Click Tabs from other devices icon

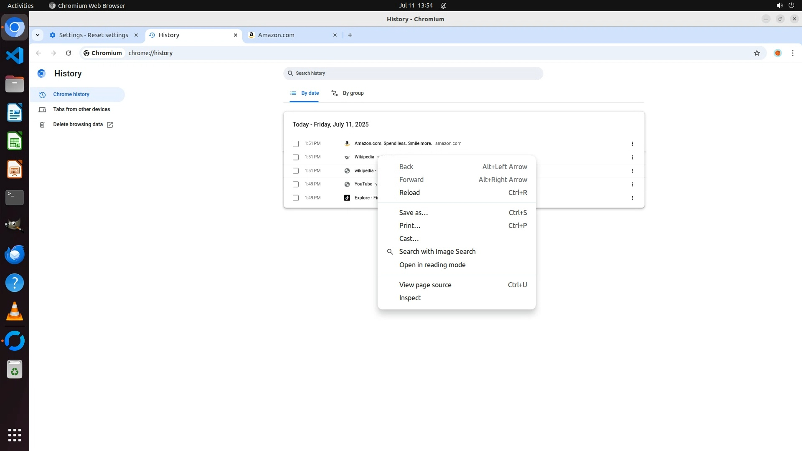click(42, 110)
